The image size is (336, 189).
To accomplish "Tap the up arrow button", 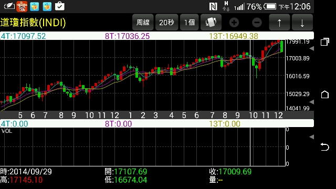I will click(279, 22).
